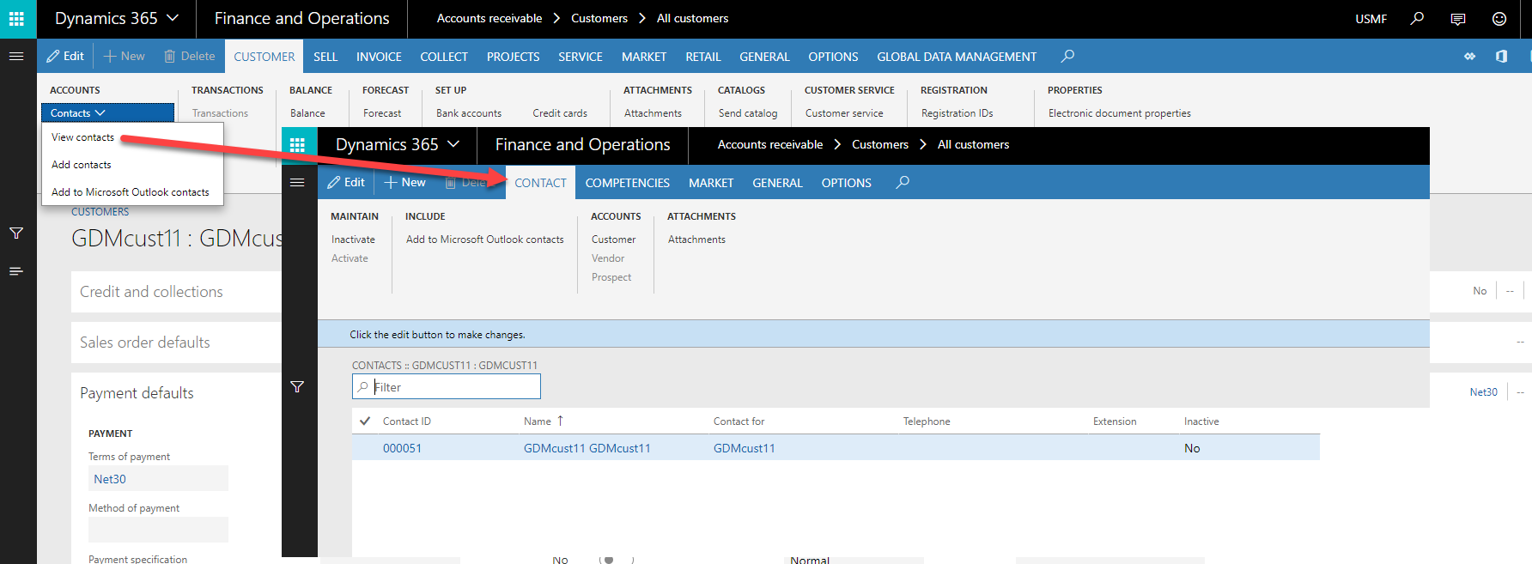Click Inactivate under MAINTAIN
The height and width of the screenshot is (564, 1532).
tap(353, 240)
